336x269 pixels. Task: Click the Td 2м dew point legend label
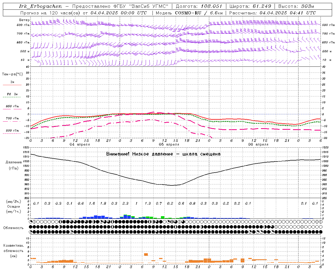pos(12,94)
